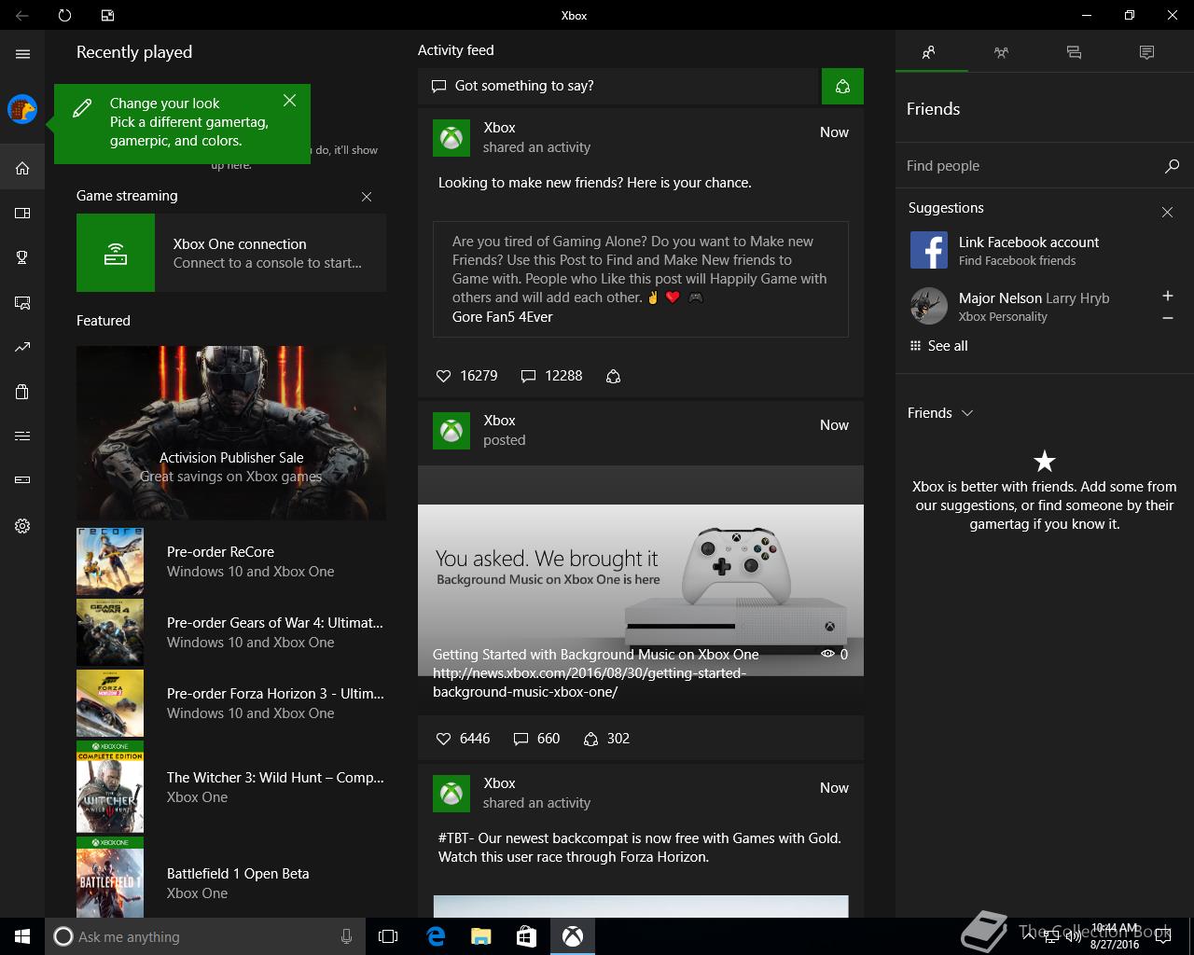Click the Cortana Ask me anything box
Image resolution: width=1194 pixels, height=955 pixels.
[205, 936]
